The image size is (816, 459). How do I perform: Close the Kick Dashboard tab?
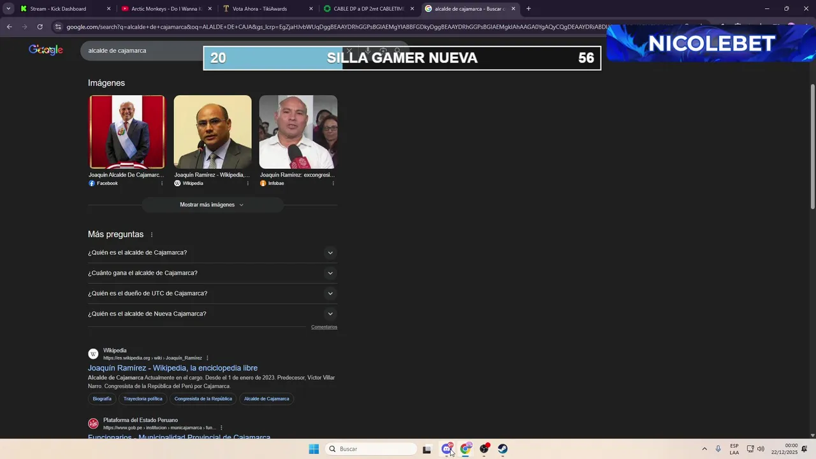108,9
